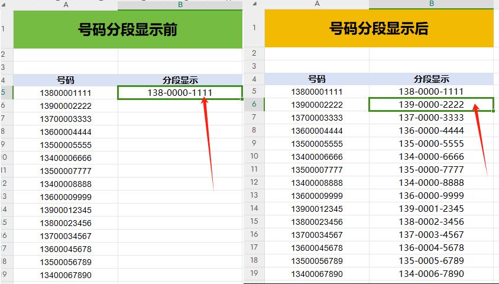499x284 pixels.
Task: Click cell 135-0000-7777
Action: [432, 170]
